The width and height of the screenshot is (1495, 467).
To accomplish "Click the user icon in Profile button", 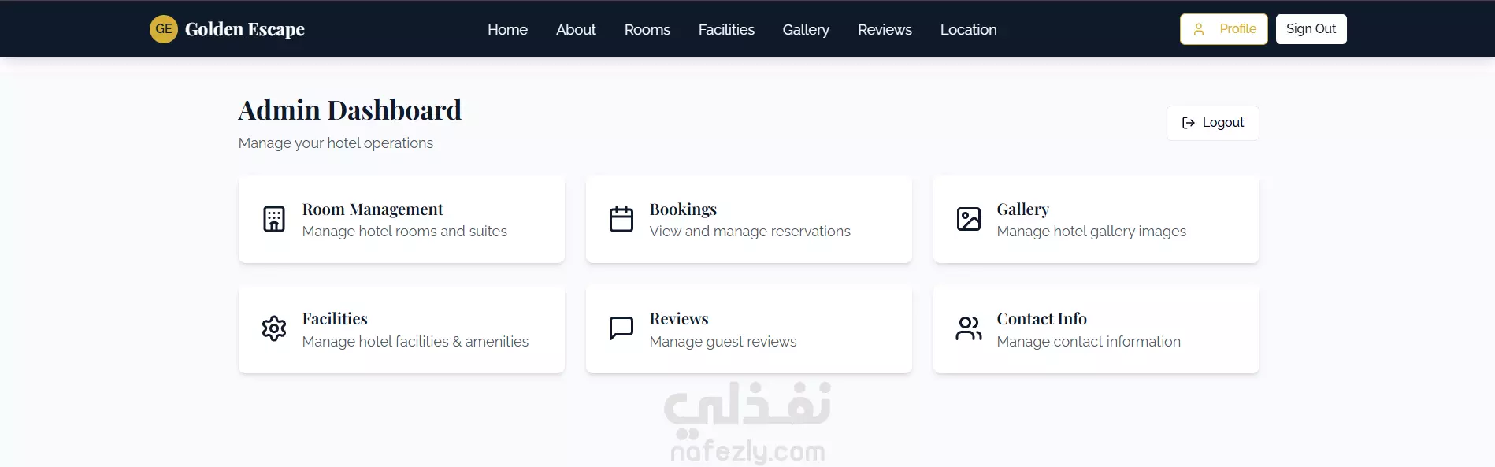I will point(1199,29).
